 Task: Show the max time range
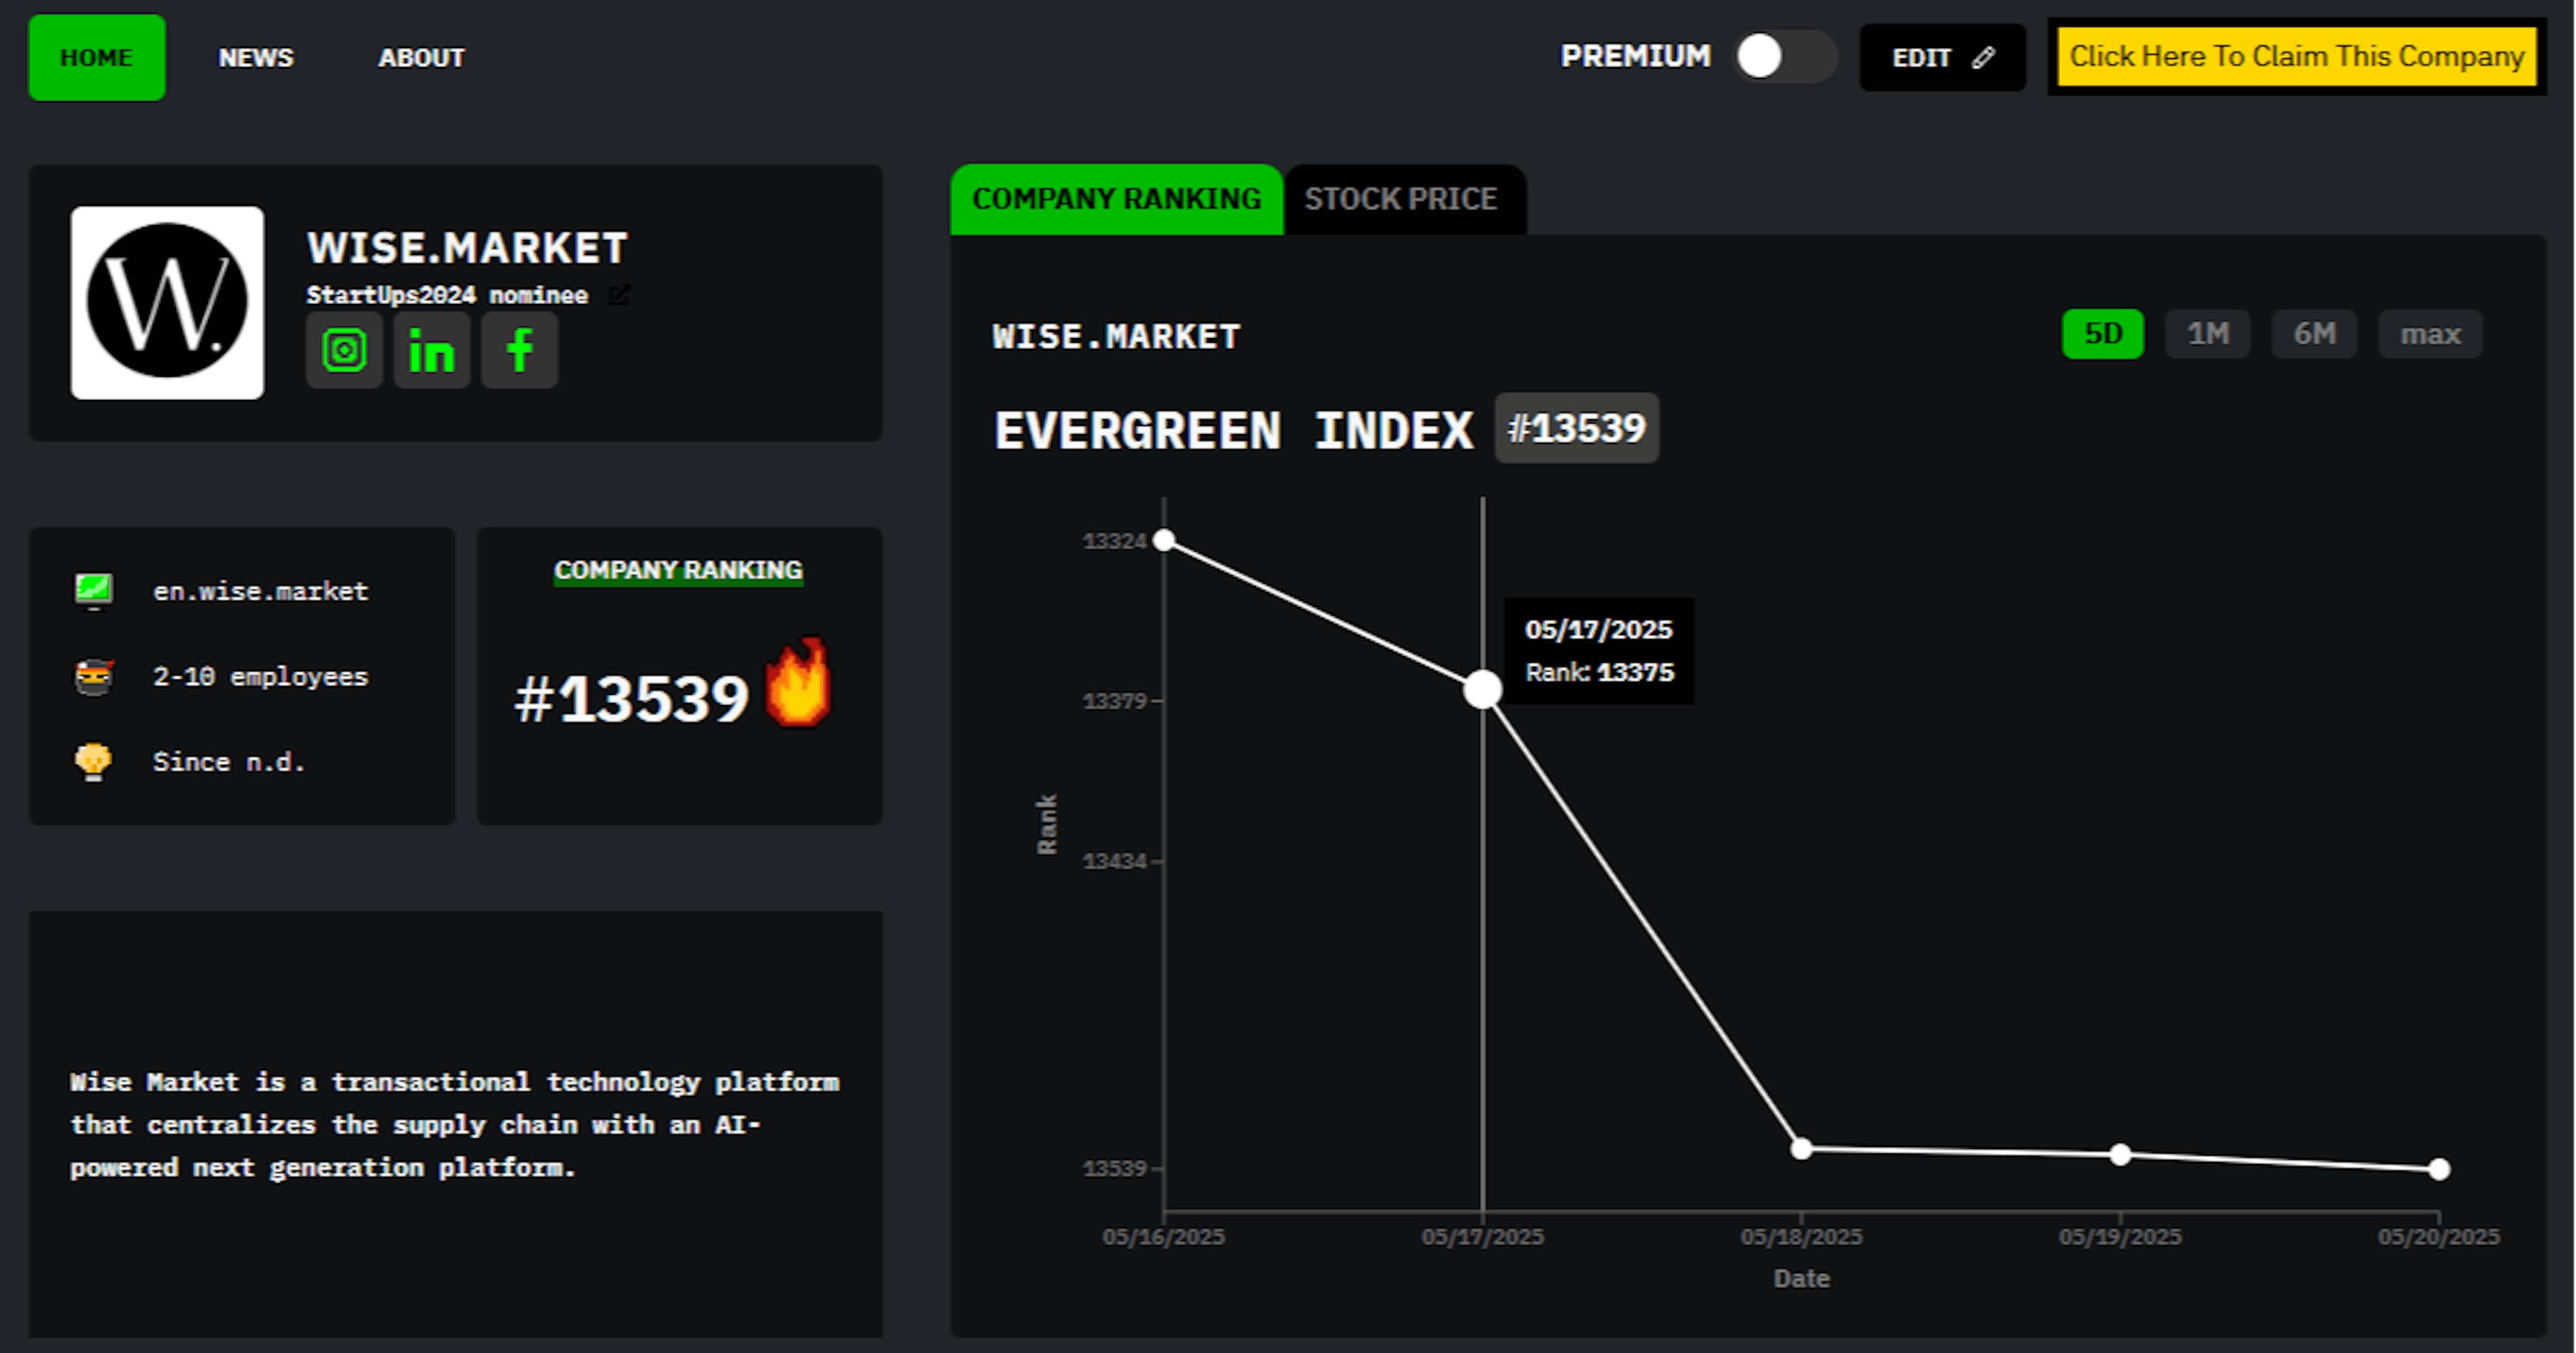point(2430,334)
